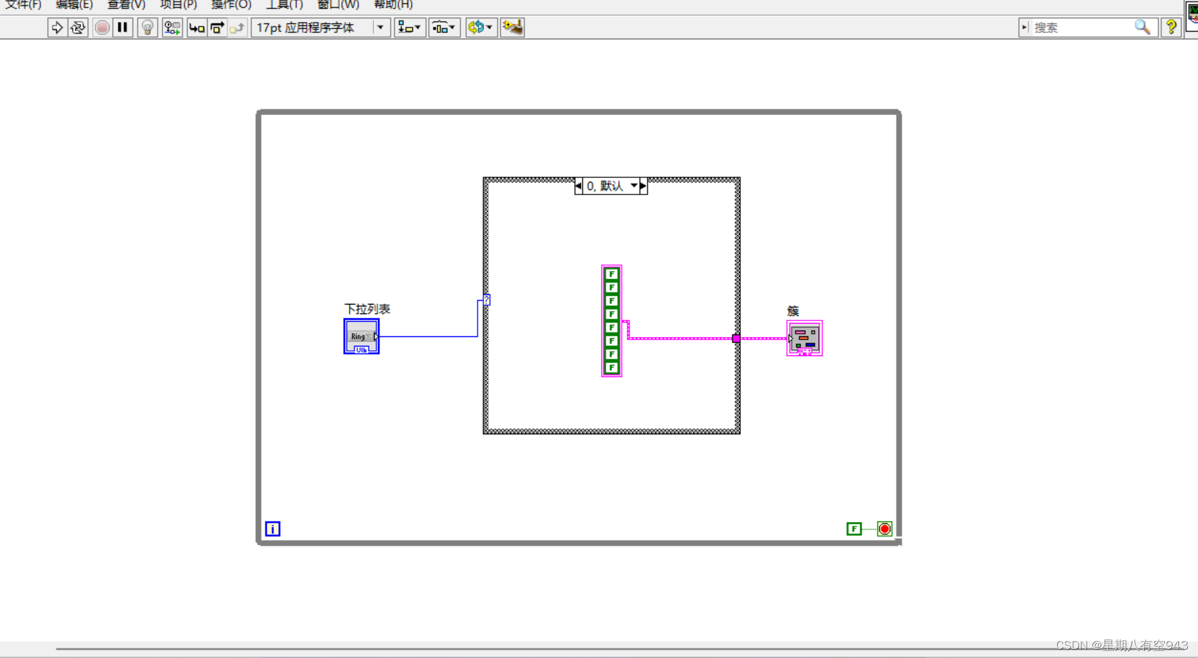The height and width of the screenshot is (658, 1198).
Task: Open the 操作(O) menu
Action: pyautogui.click(x=231, y=5)
